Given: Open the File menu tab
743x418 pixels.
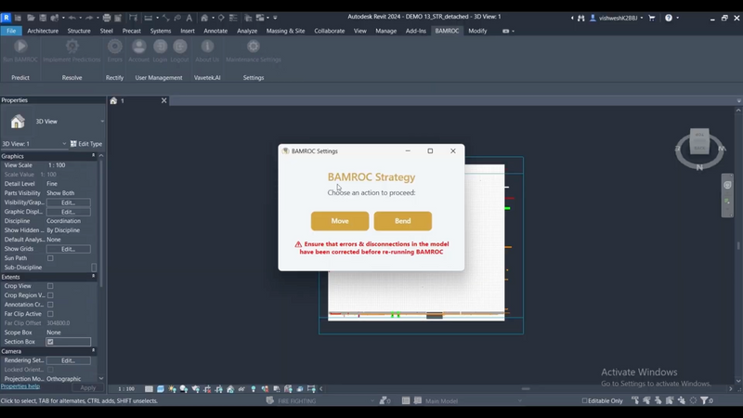Looking at the screenshot, I should (x=11, y=31).
